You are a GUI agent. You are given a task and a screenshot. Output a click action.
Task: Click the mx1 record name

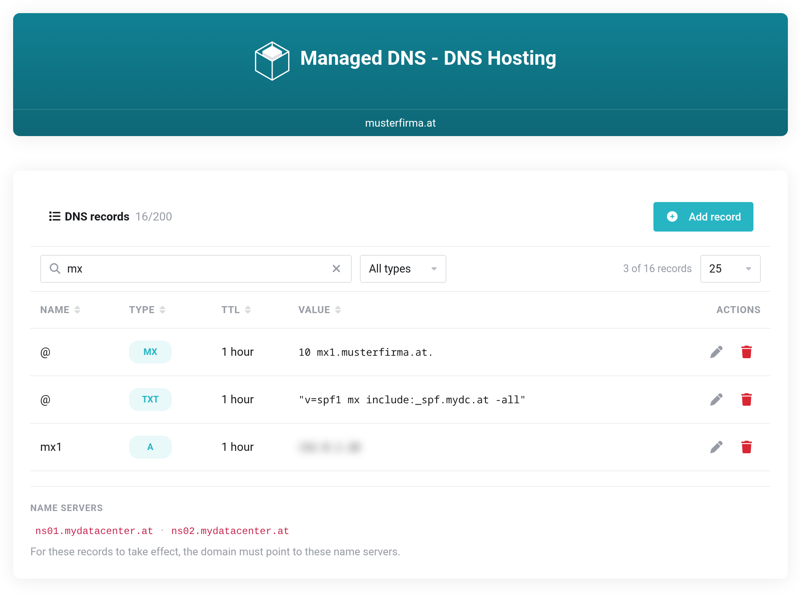tap(51, 447)
